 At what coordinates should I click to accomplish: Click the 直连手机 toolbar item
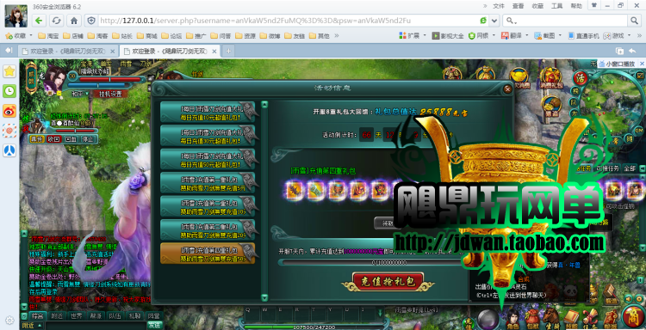583,36
